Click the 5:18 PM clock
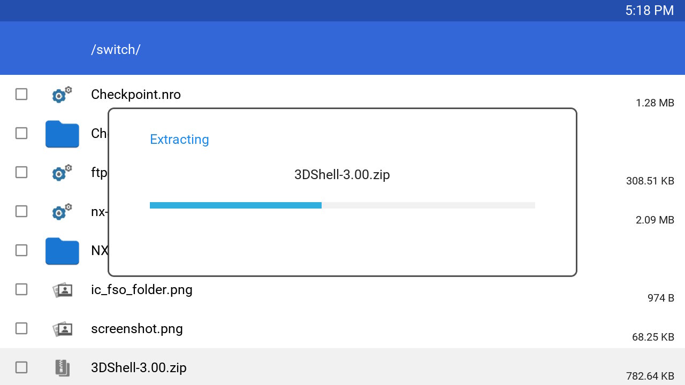This screenshot has height=385, width=685. point(649,10)
